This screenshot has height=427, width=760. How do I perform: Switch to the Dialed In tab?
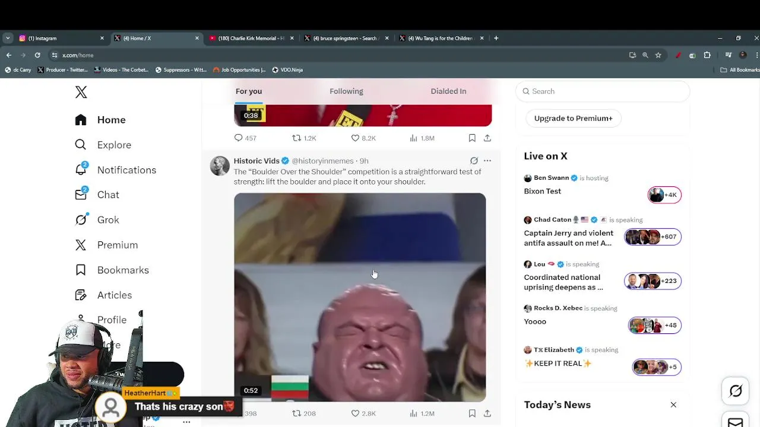(448, 91)
